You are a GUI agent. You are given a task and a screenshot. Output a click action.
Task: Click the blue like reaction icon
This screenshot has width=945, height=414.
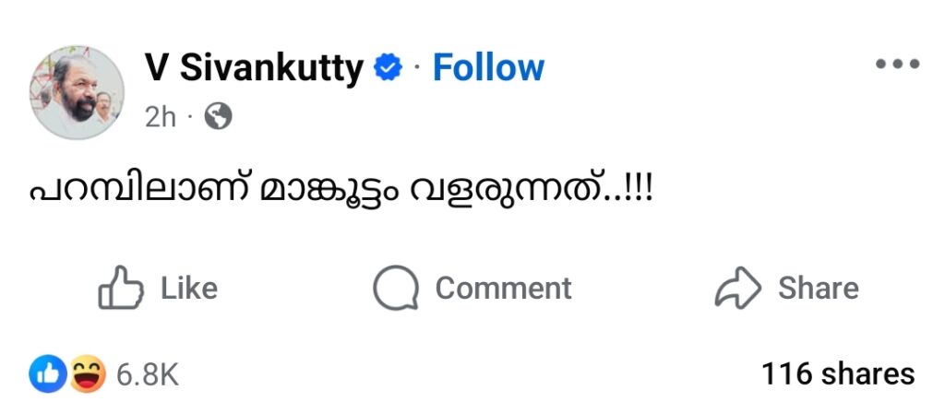[46, 373]
